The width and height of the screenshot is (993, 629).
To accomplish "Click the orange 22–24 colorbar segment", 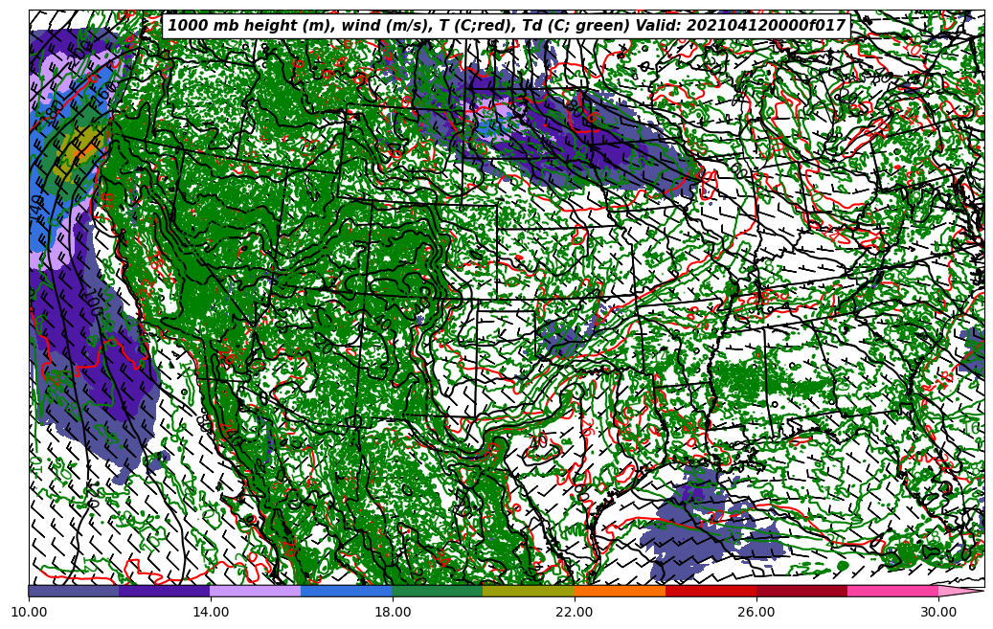I will coord(620,591).
